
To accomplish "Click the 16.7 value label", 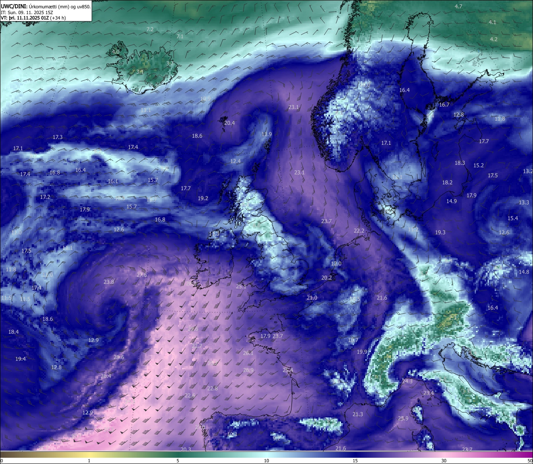I will [x=444, y=104].
